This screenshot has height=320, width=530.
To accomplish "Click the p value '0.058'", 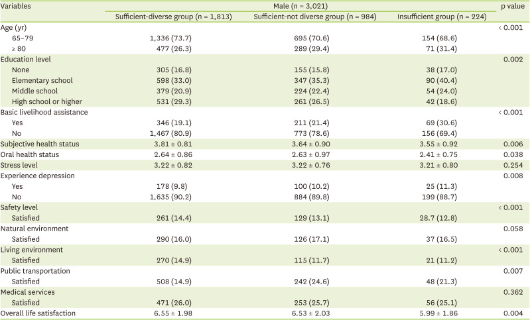I will click(x=513, y=229).
